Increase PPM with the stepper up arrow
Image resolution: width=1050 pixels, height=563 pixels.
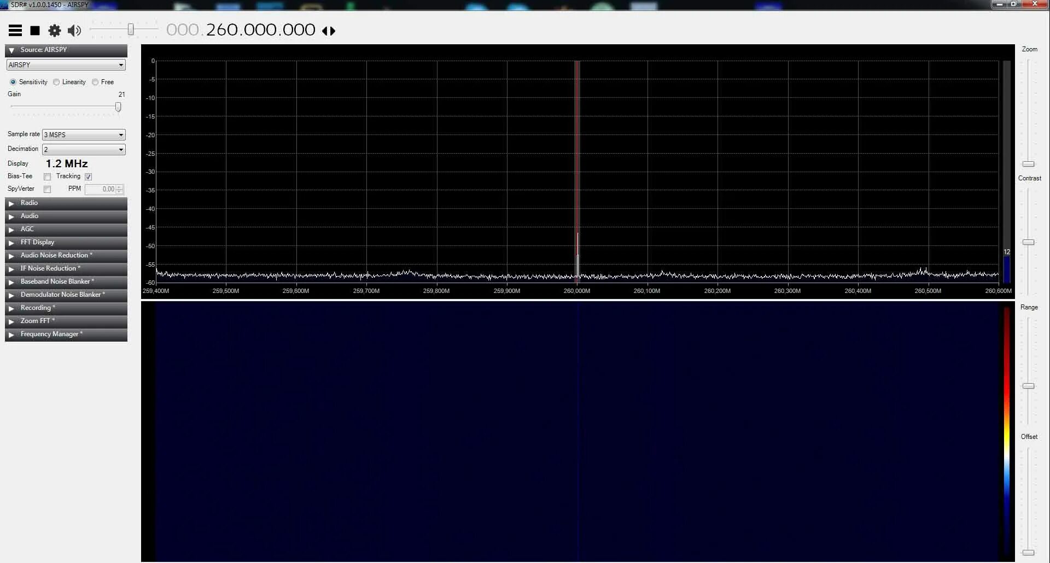click(120, 187)
